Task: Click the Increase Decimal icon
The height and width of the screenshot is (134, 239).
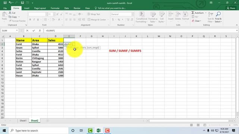Action: point(128,19)
